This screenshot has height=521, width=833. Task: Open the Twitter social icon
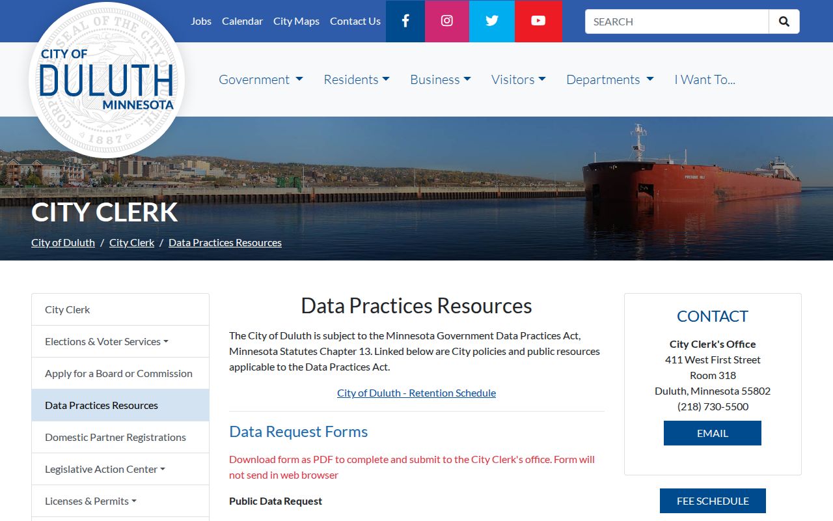[492, 21]
